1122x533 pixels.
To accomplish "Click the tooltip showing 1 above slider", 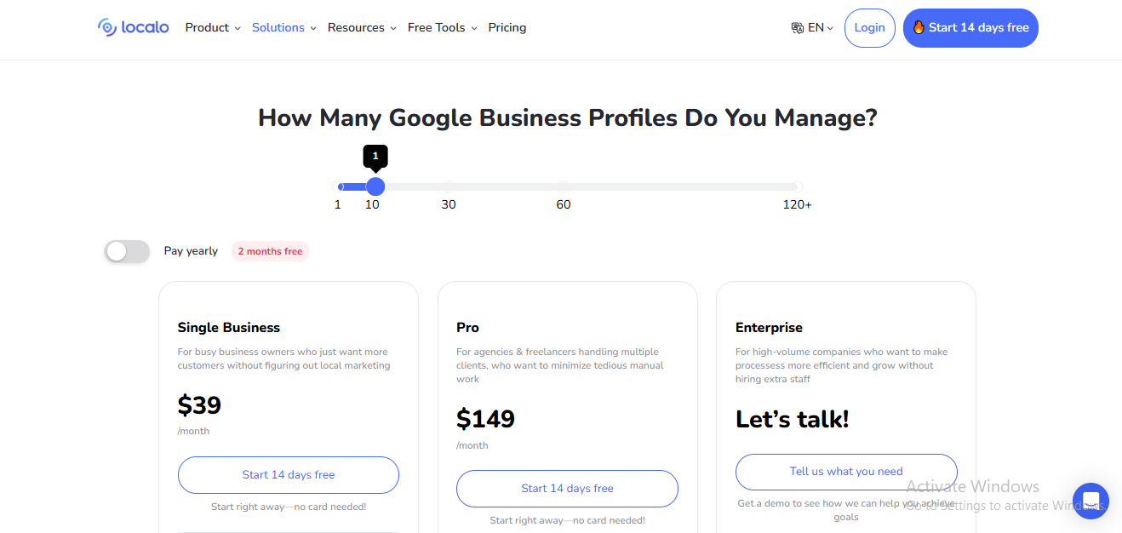I will coord(375,156).
